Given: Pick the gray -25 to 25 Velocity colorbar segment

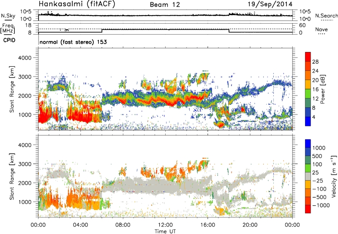Looking at the screenshot, I should [308, 176].
